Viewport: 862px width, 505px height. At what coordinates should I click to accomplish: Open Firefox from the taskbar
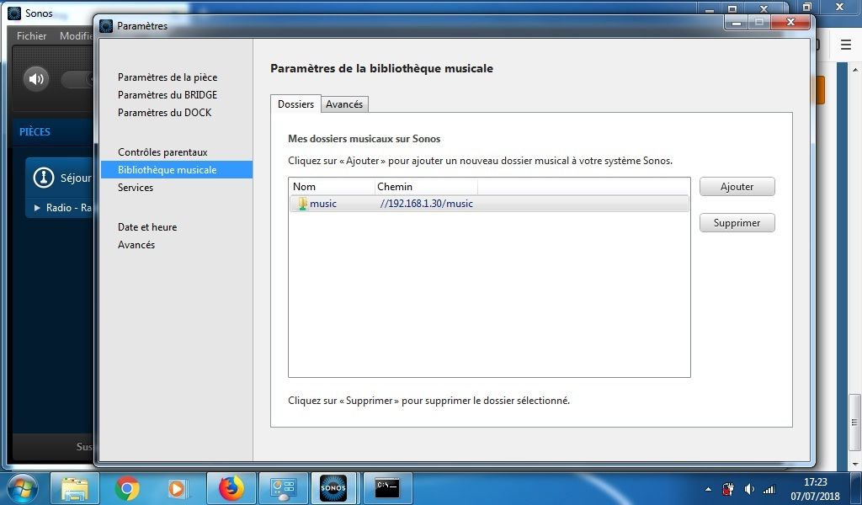tap(231, 488)
